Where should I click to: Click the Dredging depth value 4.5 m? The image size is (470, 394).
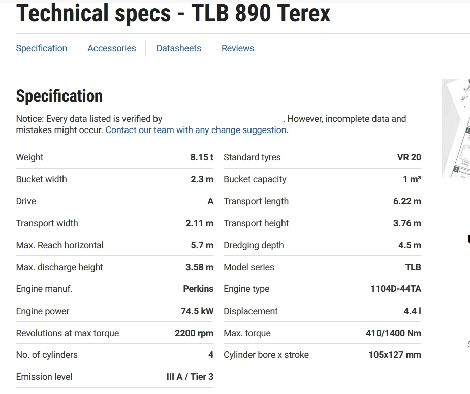point(410,245)
